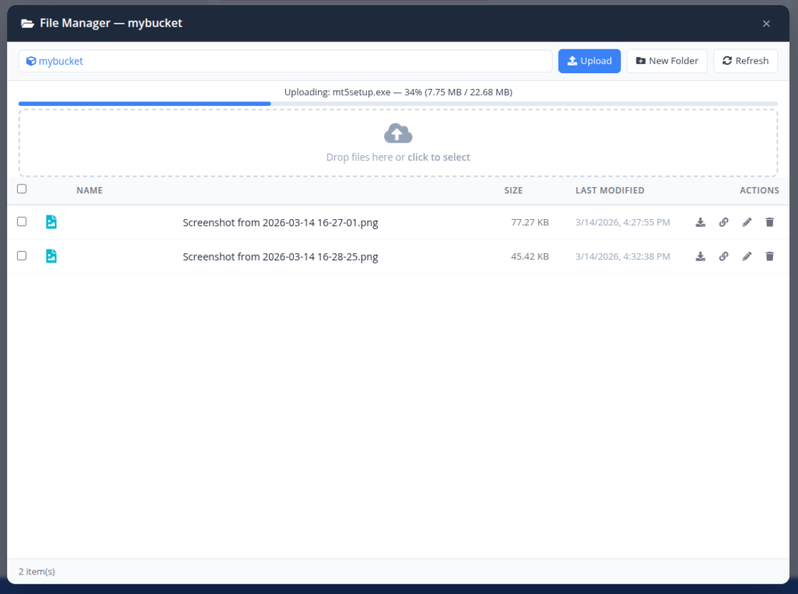This screenshot has height=594, width=798.
Task: Click the bucket icon in the path bar
Action: coord(31,61)
